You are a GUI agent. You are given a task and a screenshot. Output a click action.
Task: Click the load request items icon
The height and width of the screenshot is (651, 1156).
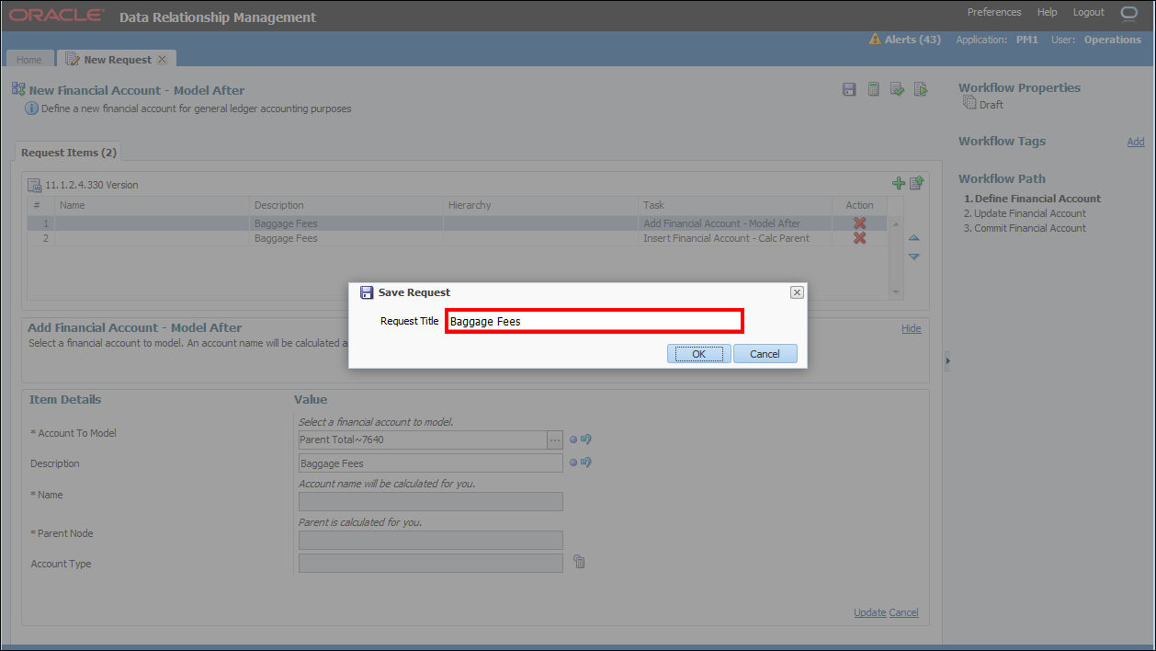pos(916,184)
